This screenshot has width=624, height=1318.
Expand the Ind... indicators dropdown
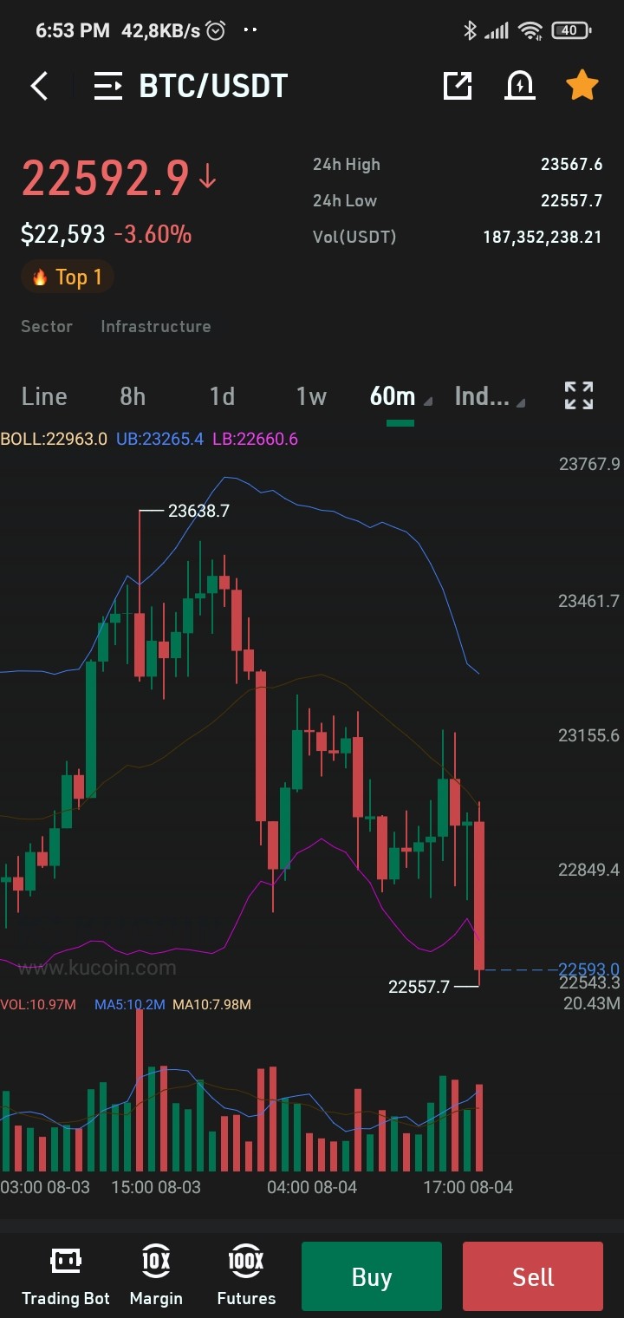490,396
